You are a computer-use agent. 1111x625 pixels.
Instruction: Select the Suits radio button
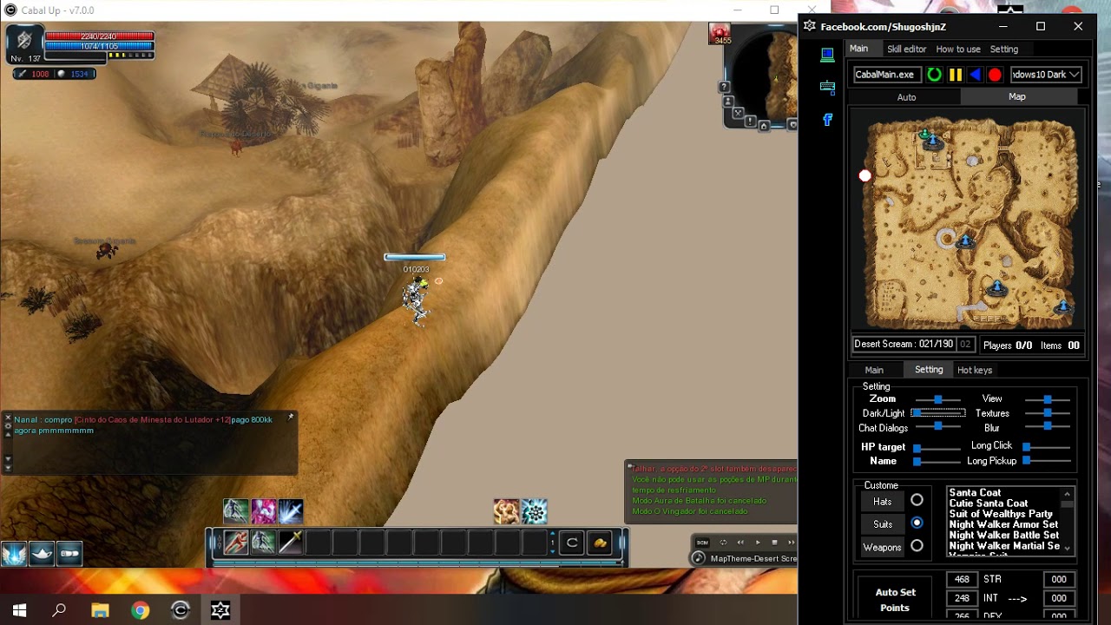pyautogui.click(x=917, y=523)
